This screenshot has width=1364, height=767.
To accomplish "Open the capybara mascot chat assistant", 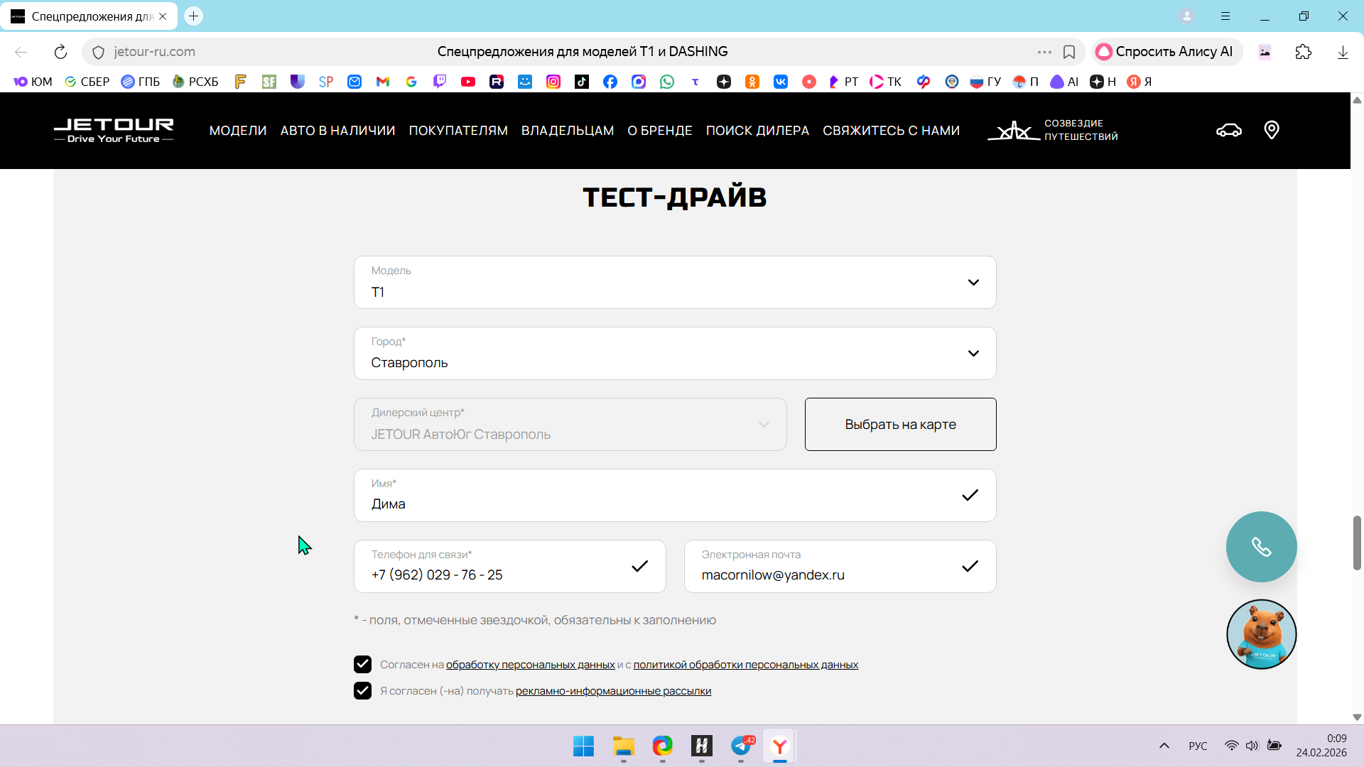I will [1261, 634].
